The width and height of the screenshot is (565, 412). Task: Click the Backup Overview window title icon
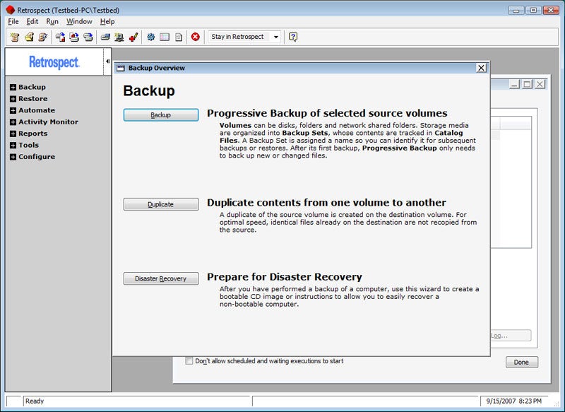tap(121, 68)
